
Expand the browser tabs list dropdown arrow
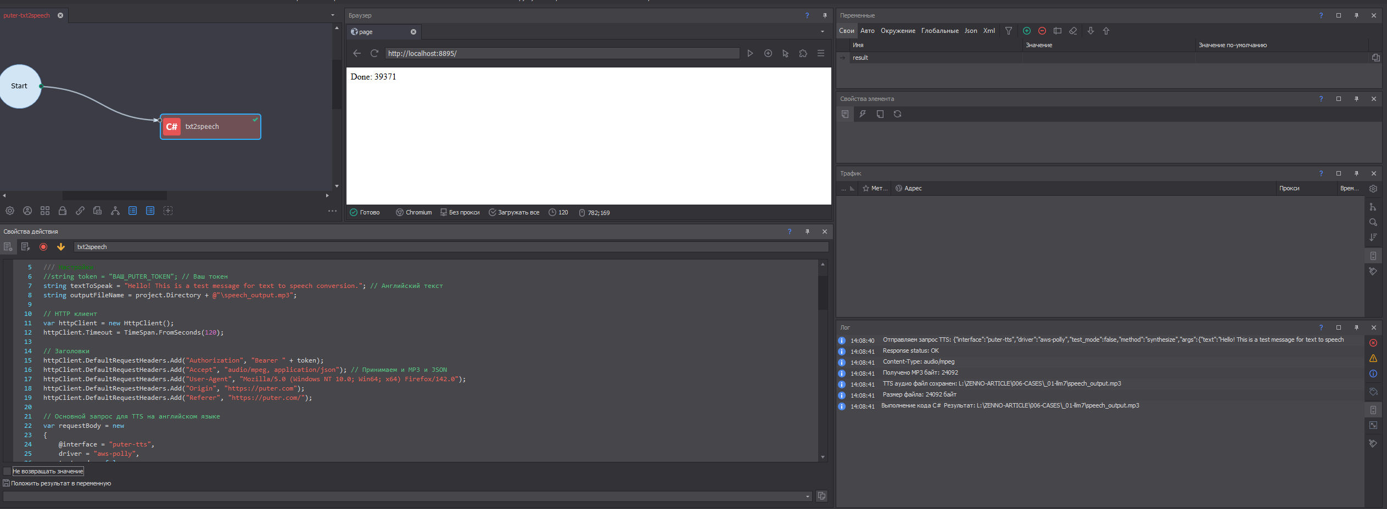(822, 32)
